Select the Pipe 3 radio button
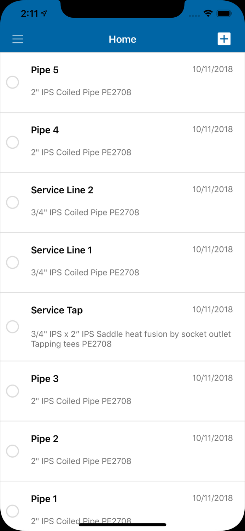This screenshot has width=245, height=531. (13, 391)
